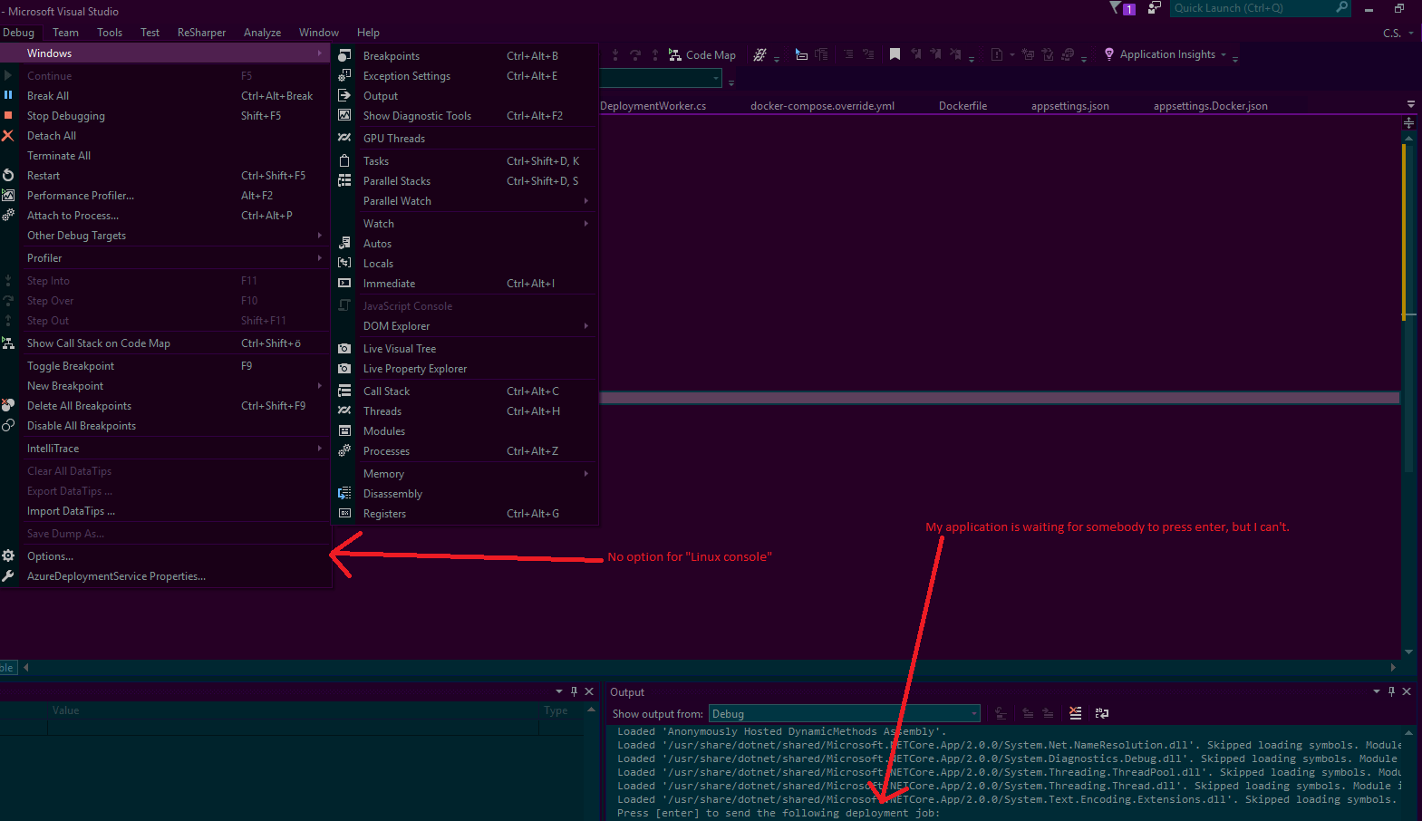
Task: Expand the Profiler submenu
Action: (165, 257)
